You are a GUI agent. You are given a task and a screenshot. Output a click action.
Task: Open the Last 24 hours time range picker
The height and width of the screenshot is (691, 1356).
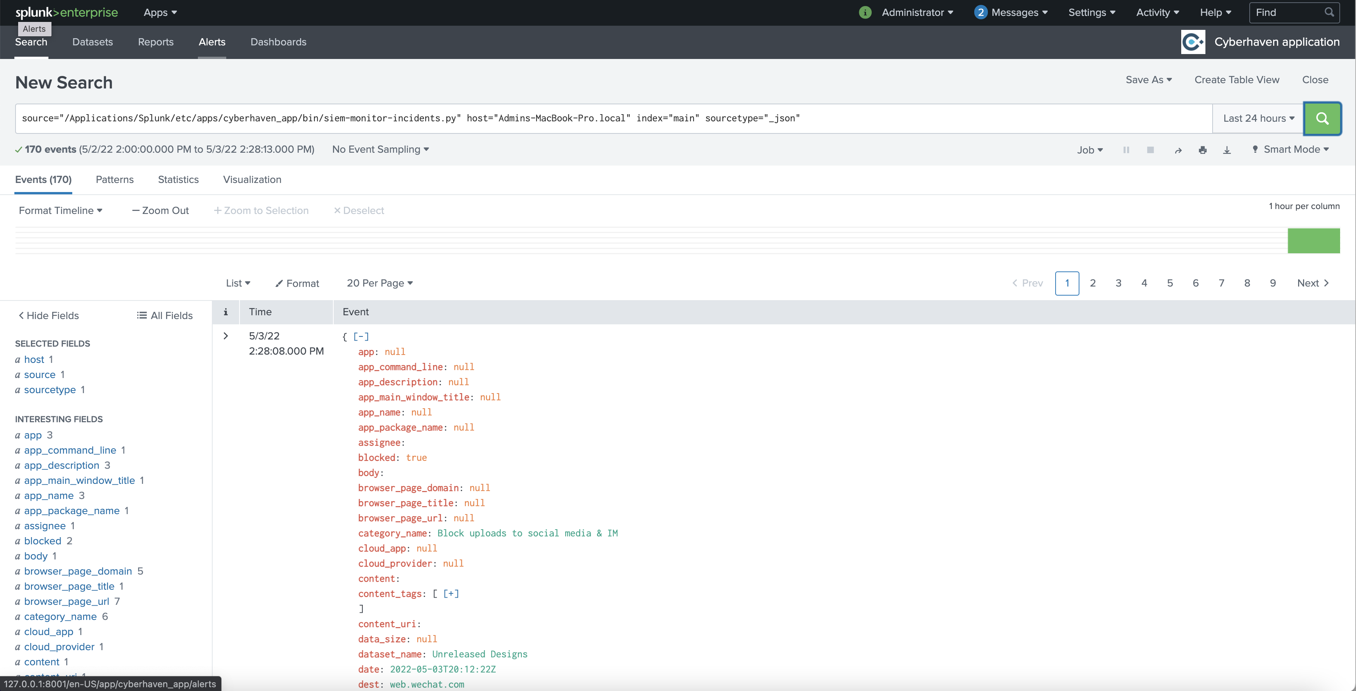click(1258, 118)
